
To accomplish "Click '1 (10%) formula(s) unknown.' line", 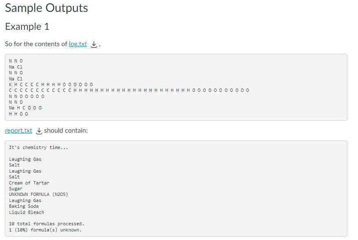I will click(45, 230).
